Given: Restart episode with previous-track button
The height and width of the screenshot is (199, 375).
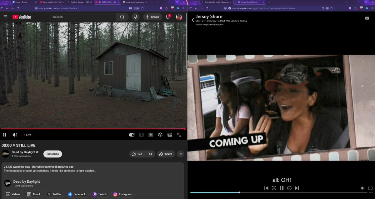Looking at the screenshot, I should pyautogui.click(x=266, y=188).
